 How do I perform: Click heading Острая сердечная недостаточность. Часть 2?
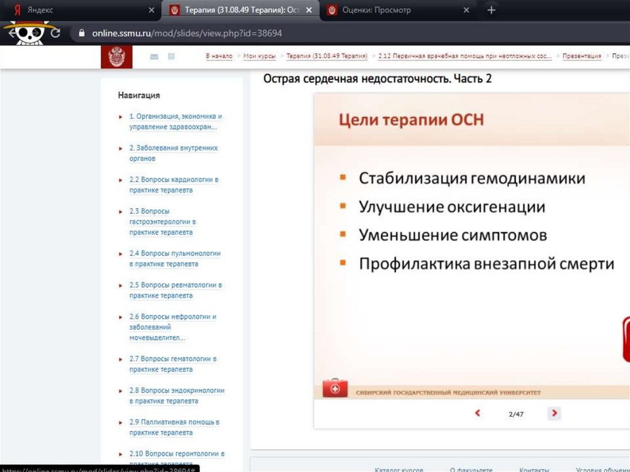click(377, 78)
